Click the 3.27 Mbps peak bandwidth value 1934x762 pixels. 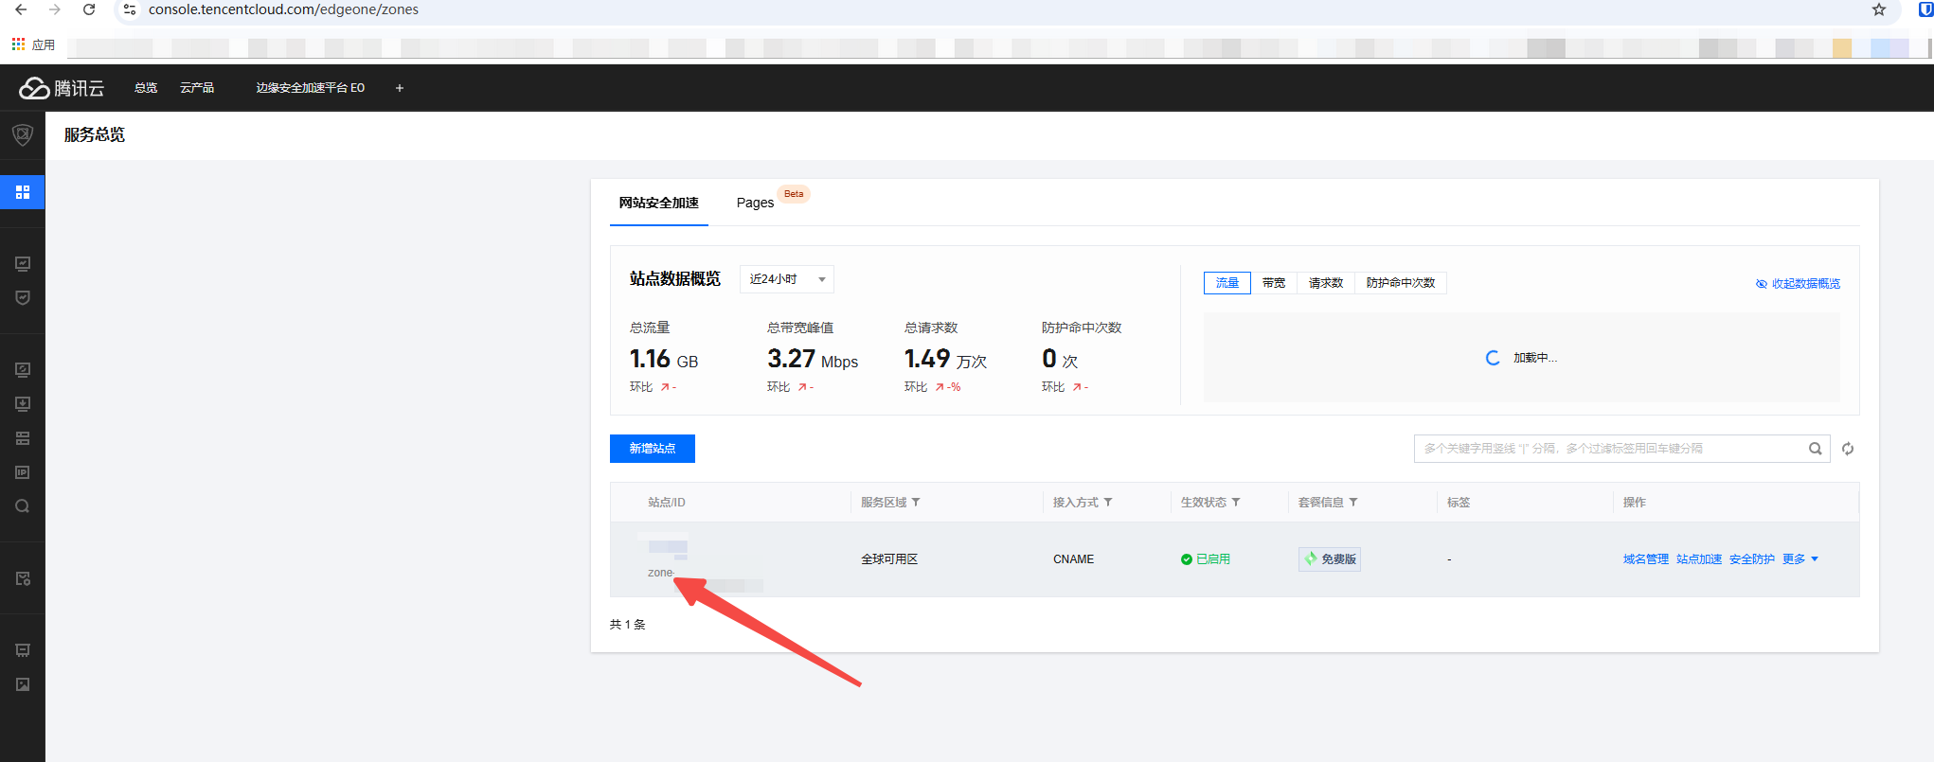pyautogui.click(x=813, y=360)
